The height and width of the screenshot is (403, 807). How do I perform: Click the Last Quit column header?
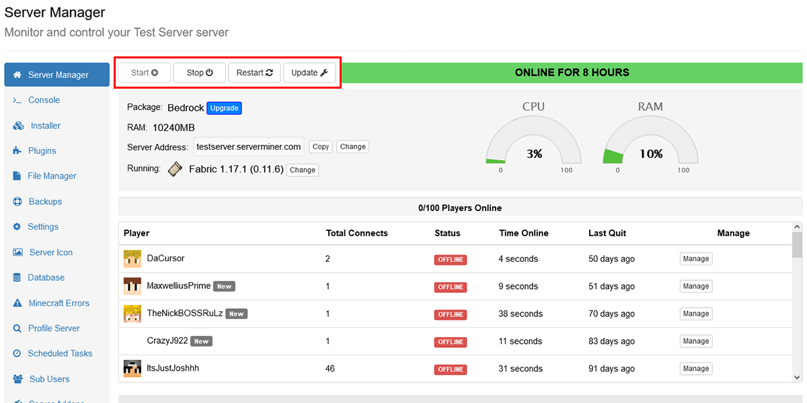click(x=607, y=233)
